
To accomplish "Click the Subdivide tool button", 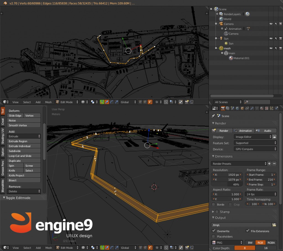I will tap(24, 151).
